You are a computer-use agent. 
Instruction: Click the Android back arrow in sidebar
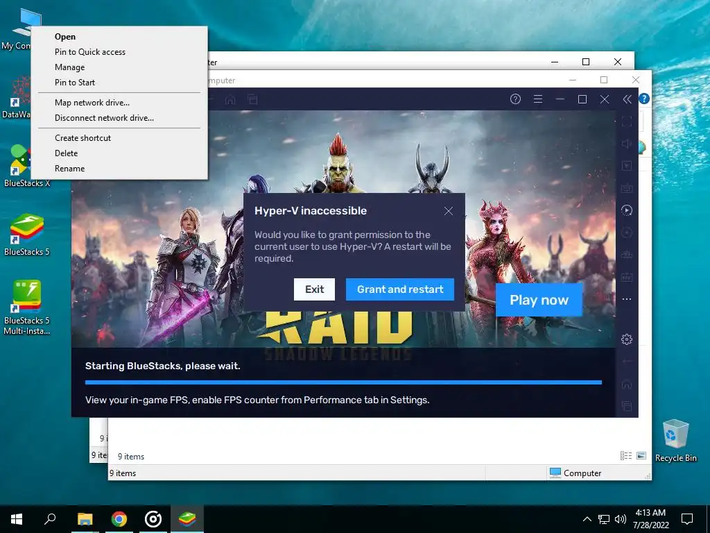pyautogui.click(x=627, y=361)
